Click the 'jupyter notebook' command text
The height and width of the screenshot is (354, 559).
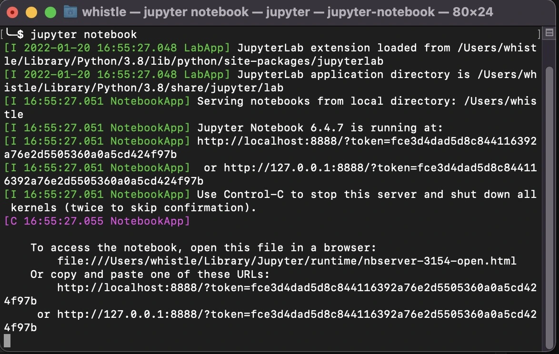tap(84, 35)
